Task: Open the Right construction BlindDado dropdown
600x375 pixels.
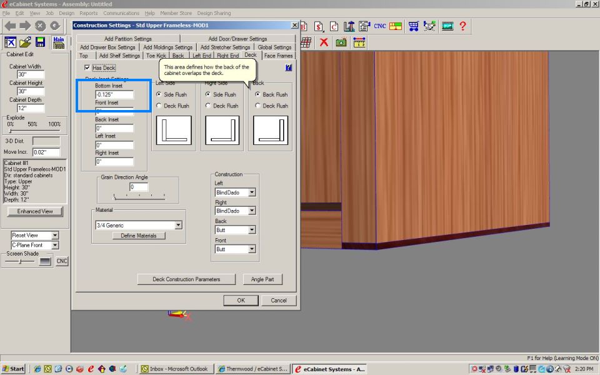Action: 252,211
